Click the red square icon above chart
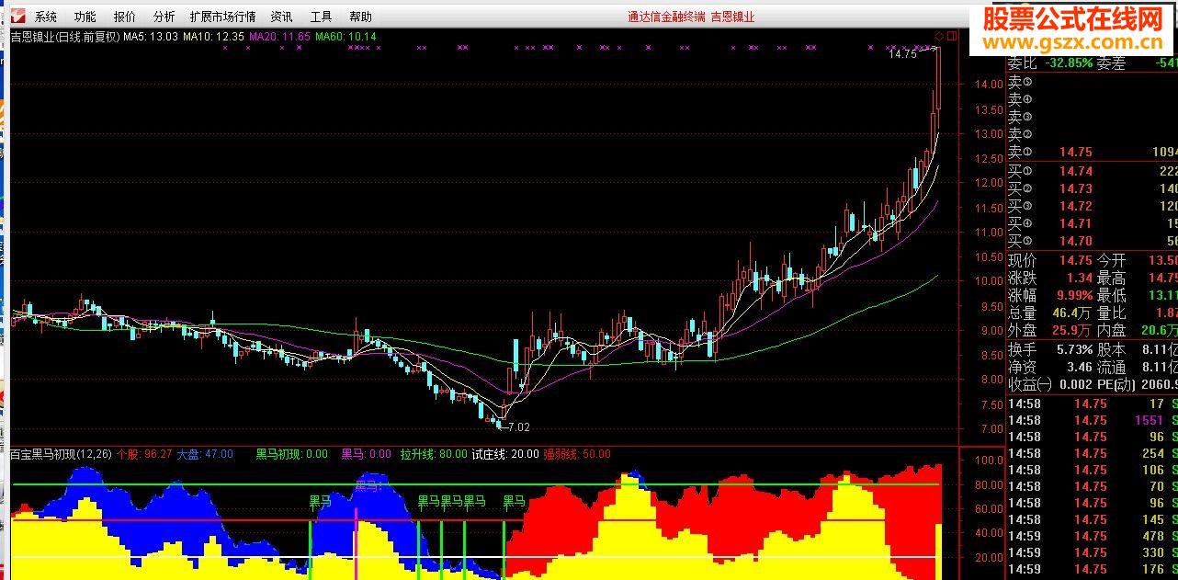 952,37
